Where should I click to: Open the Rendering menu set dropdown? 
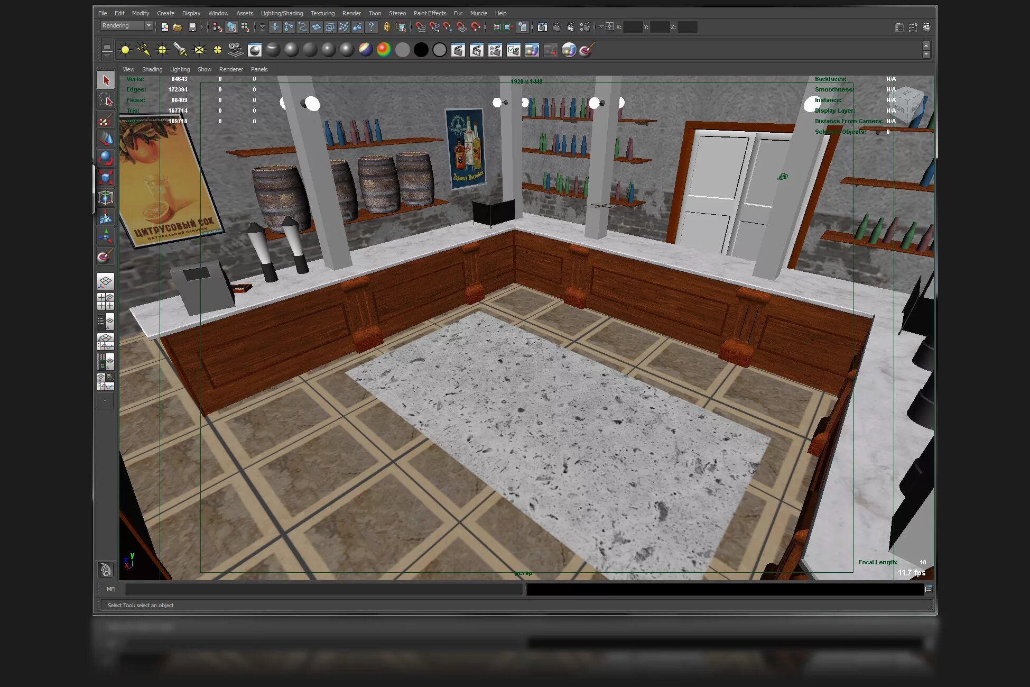pyautogui.click(x=127, y=25)
